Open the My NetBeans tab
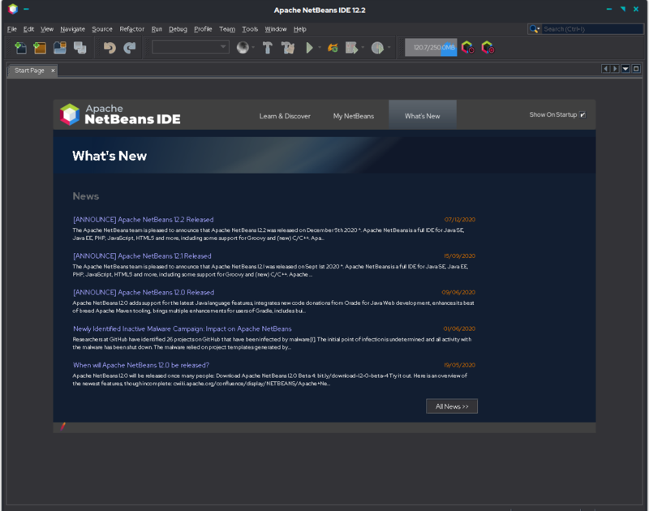 tap(354, 116)
